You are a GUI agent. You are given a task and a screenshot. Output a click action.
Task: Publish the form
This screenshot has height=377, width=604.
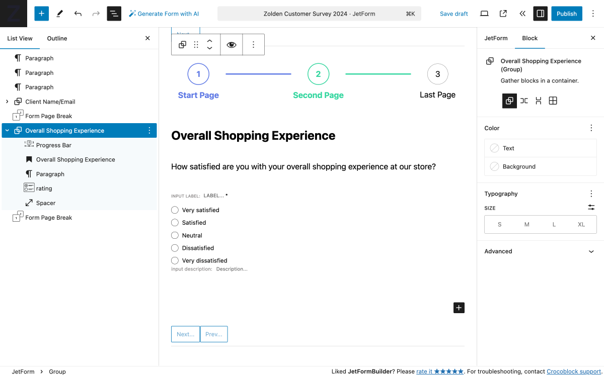coord(567,14)
